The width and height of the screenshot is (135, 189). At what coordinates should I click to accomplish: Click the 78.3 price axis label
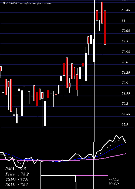pos(125,41)
